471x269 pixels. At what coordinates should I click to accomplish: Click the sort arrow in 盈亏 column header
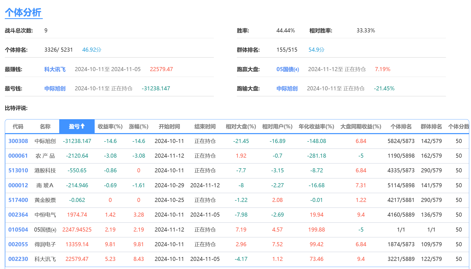pos(83,126)
